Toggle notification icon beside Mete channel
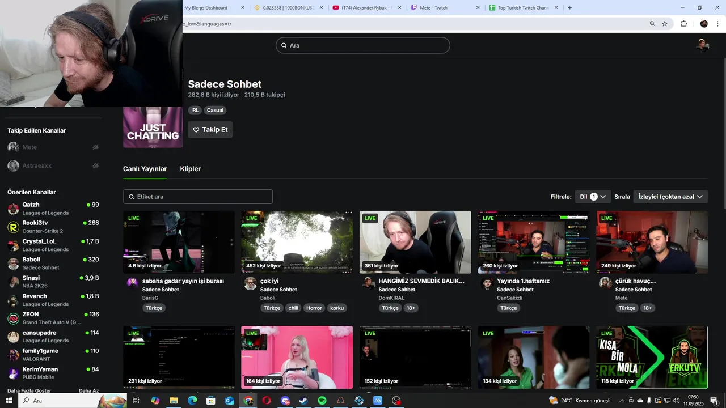 (96, 147)
